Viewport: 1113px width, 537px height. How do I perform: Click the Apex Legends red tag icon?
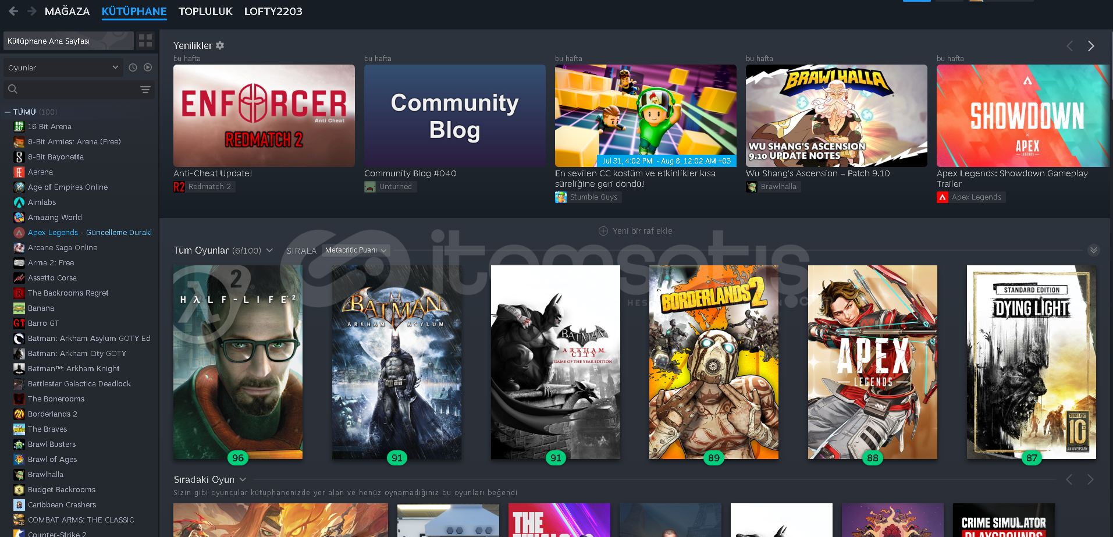point(943,197)
